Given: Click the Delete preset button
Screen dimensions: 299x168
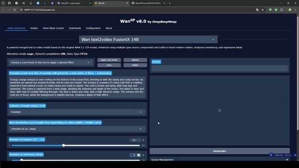Looking at the screenshot, I should (x=135, y=65).
